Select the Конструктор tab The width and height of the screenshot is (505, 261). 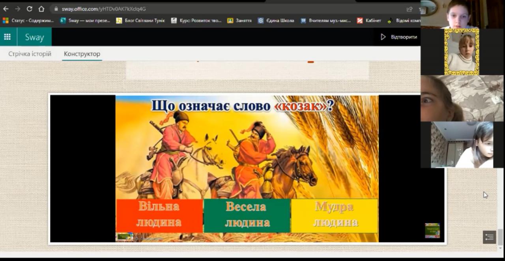(x=82, y=54)
